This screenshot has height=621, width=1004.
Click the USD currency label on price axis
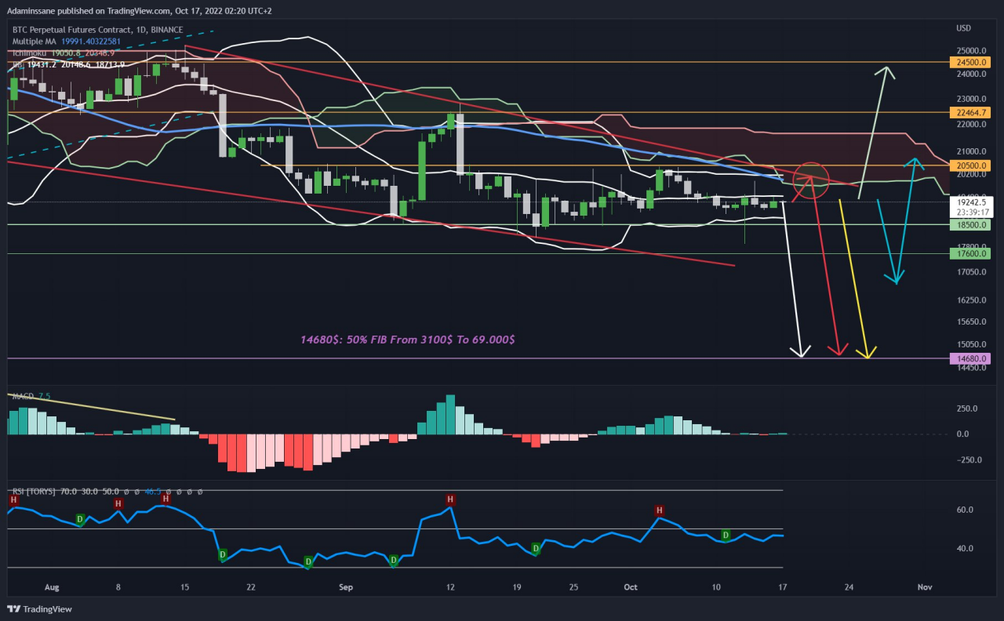click(x=963, y=28)
